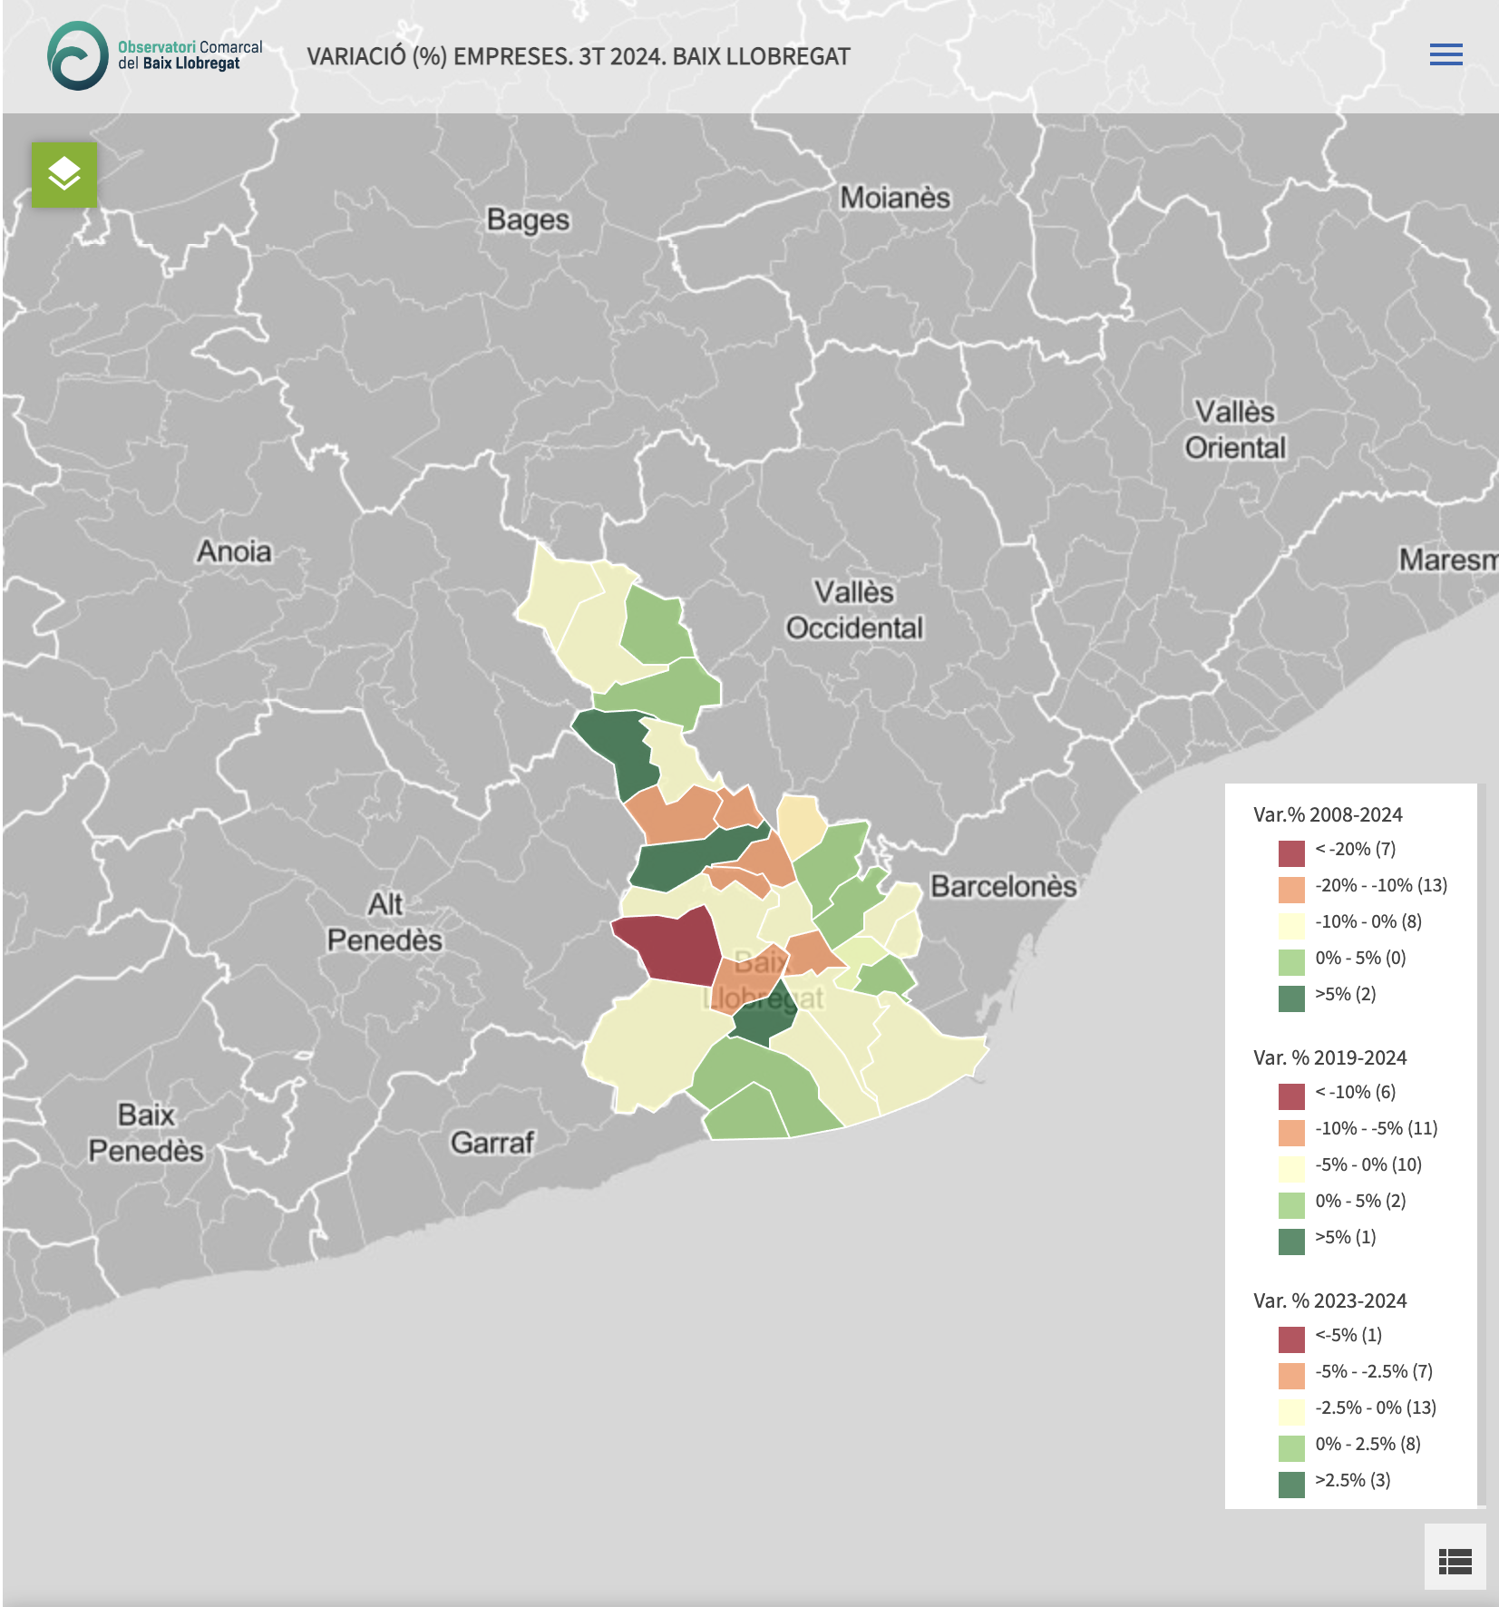1499x1607 pixels.
Task: Click the '0% - 2.5% (8)' green swatch
Action: pyautogui.click(x=1291, y=1447)
